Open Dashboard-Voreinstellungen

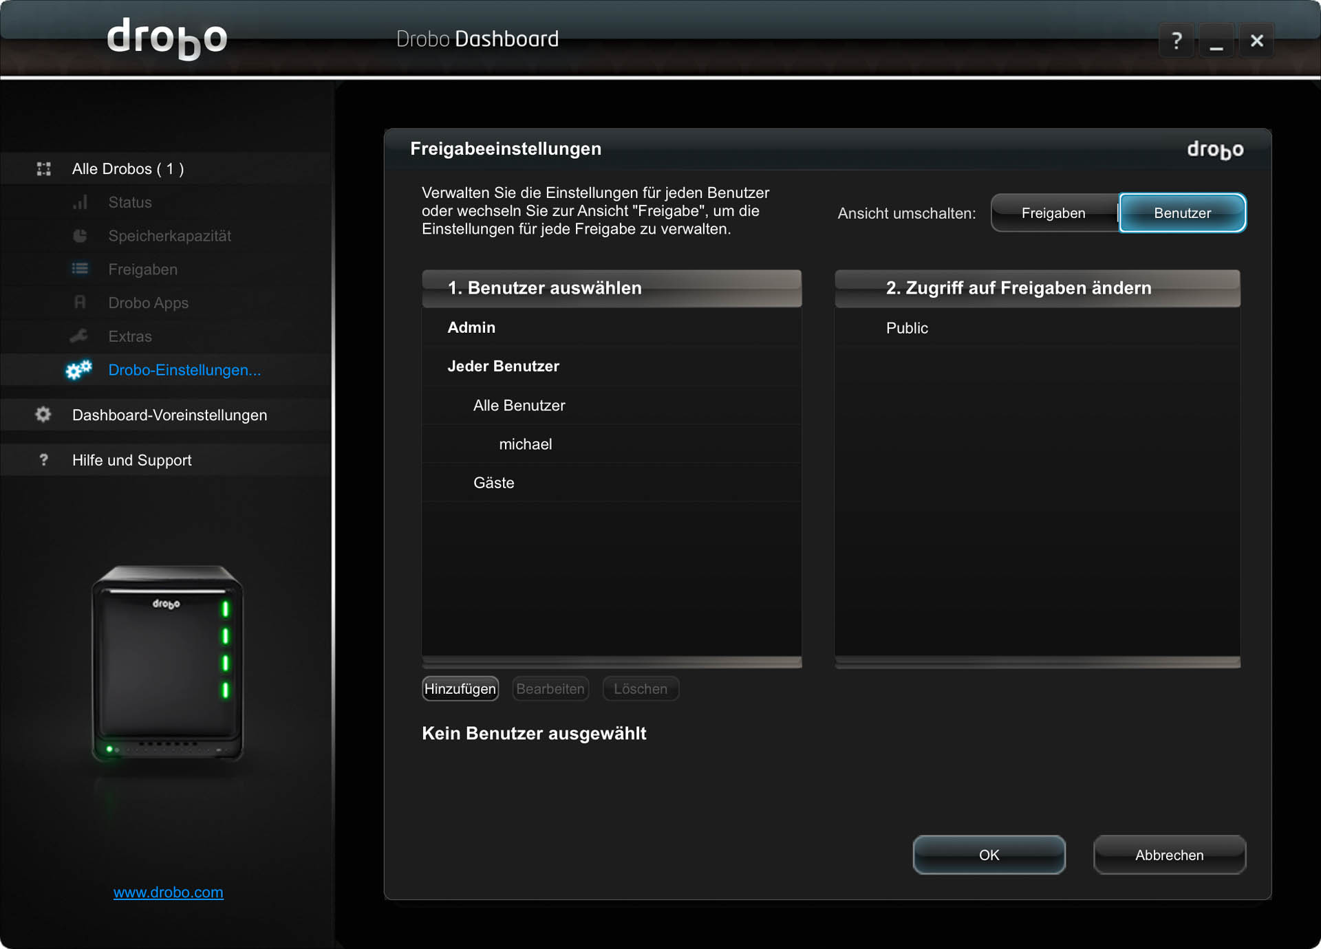(x=169, y=415)
